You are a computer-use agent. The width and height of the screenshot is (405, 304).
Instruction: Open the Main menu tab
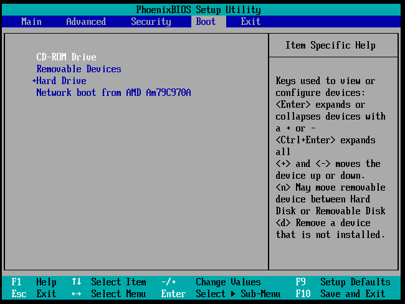coord(32,21)
